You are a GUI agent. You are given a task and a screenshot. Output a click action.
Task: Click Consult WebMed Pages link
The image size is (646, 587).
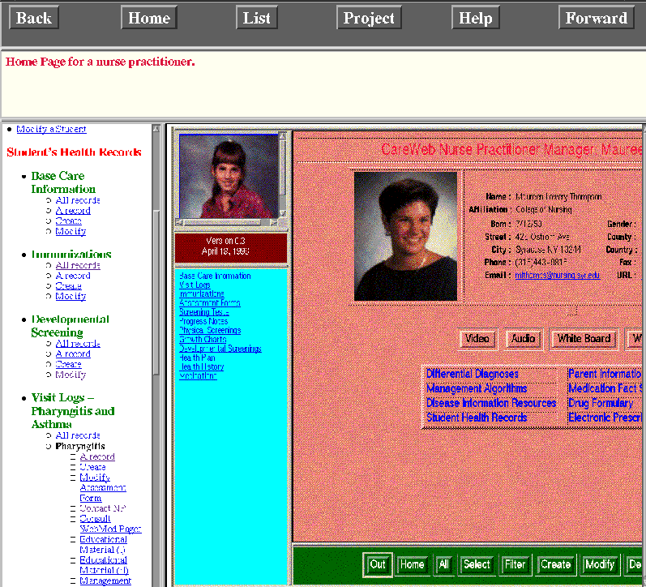110,524
